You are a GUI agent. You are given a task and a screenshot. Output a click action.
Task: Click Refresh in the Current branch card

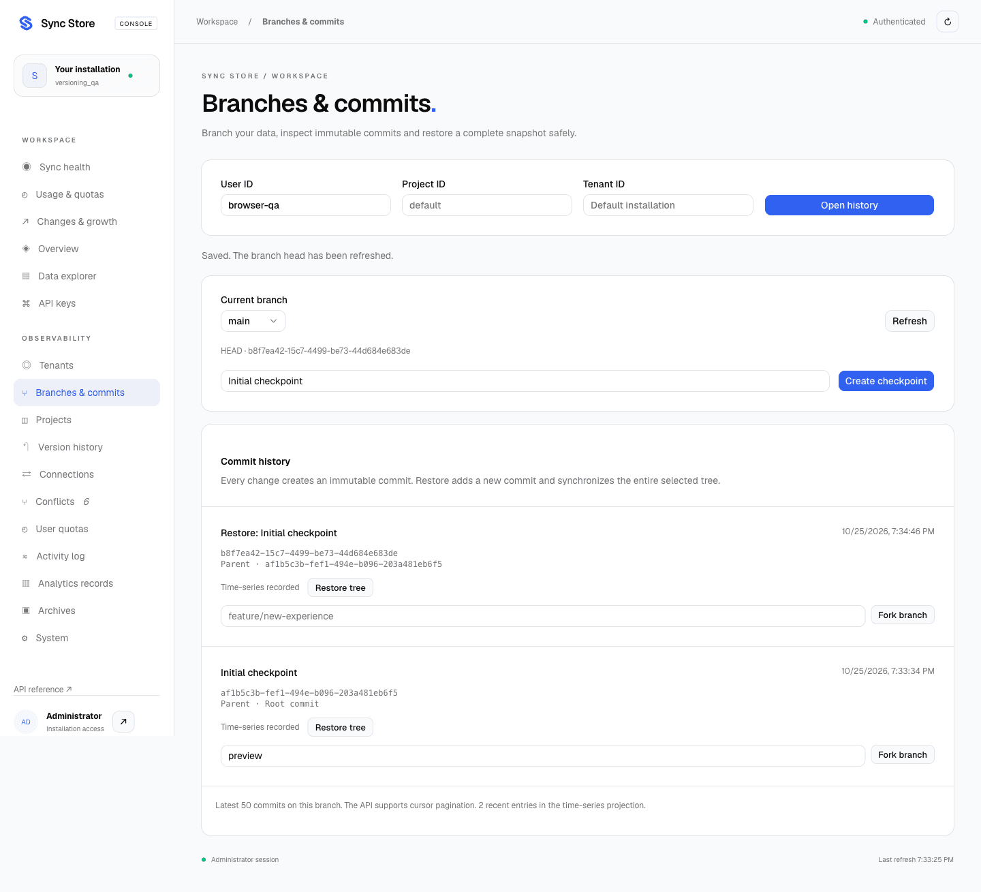[x=909, y=321]
